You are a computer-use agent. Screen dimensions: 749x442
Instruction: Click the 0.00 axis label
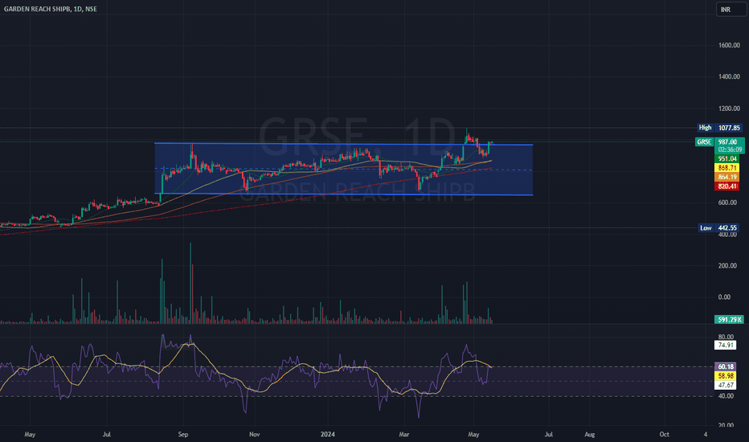pos(724,297)
